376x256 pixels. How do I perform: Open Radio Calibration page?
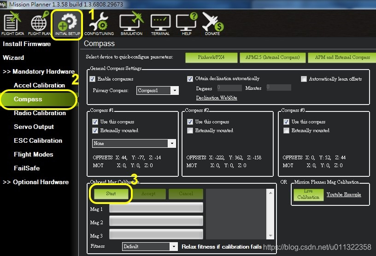(40, 113)
